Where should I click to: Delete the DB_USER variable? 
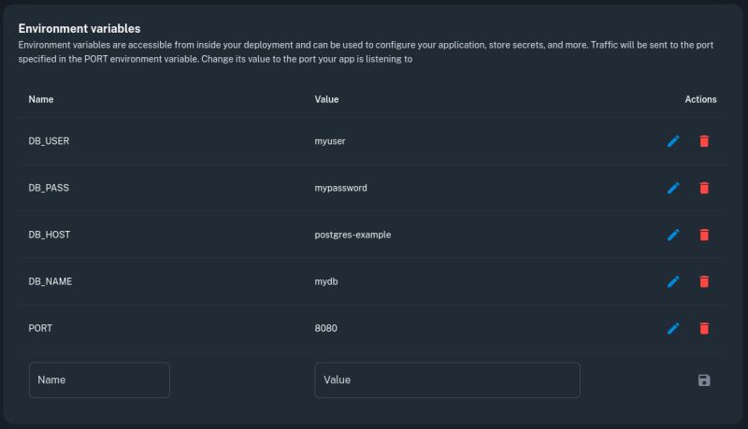coord(704,141)
